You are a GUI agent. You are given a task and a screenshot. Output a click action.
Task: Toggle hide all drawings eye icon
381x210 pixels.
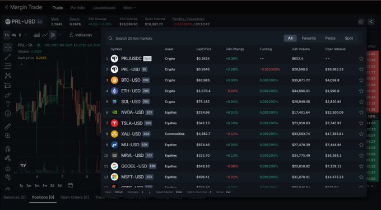8,177
